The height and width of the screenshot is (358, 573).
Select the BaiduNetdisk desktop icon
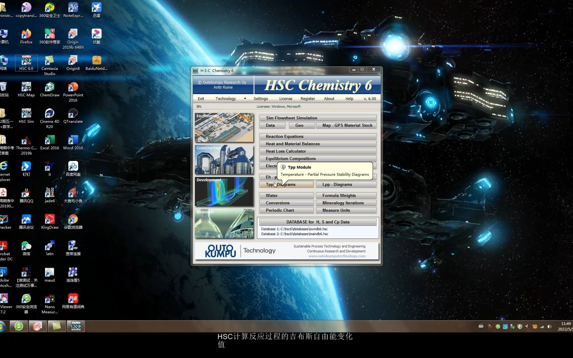pos(96,63)
